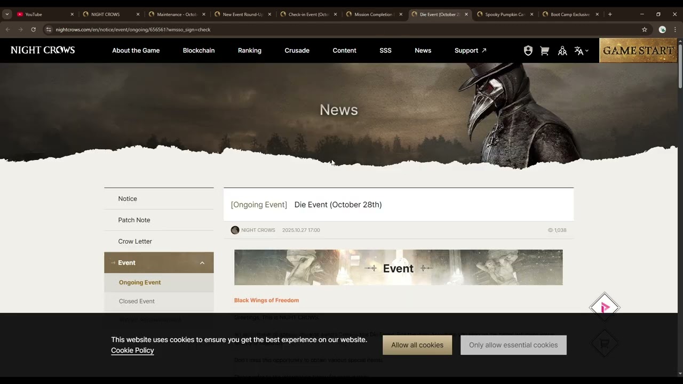The image size is (683, 384).
Task: Open a new browser tab
Action: pos(610,14)
